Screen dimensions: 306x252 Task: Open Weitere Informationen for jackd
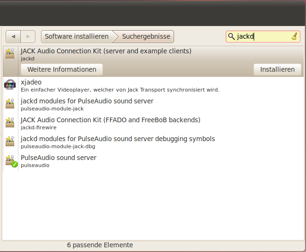click(x=62, y=69)
